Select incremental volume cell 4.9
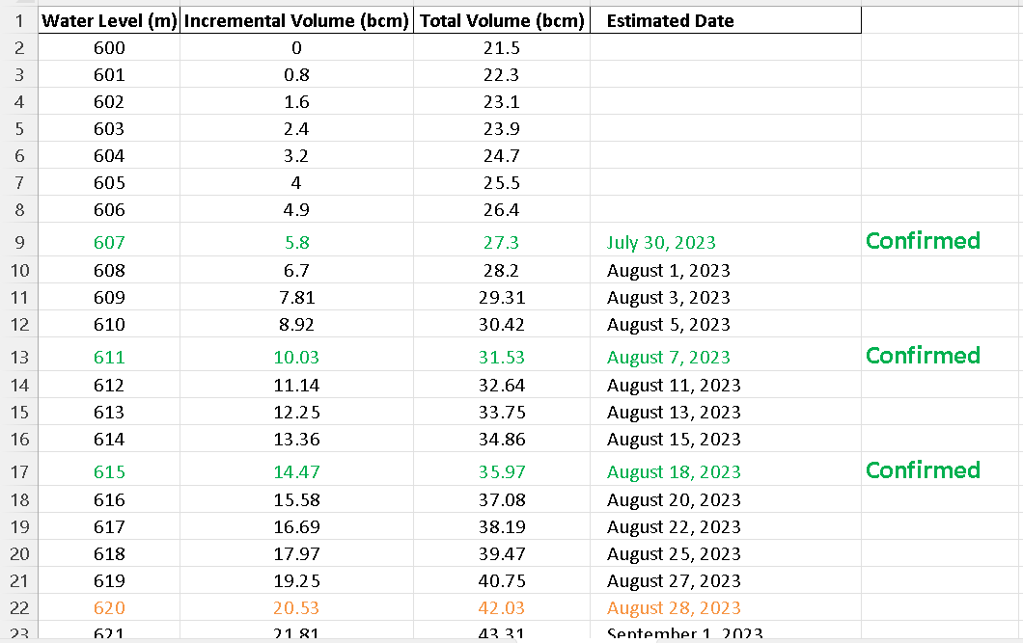 297,210
